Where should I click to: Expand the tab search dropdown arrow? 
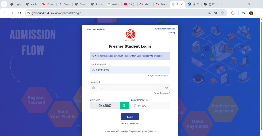[4, 4]
